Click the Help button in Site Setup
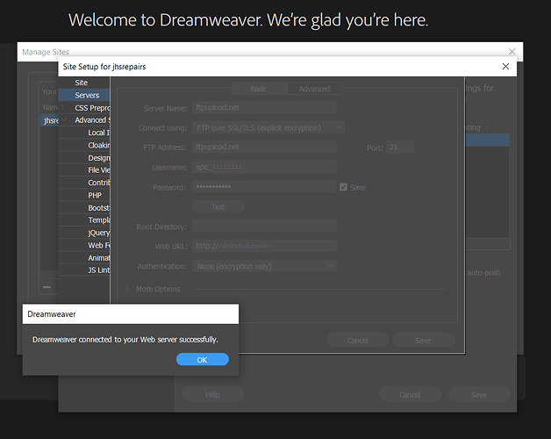This screenshot has width=551, height=439. 213,395
